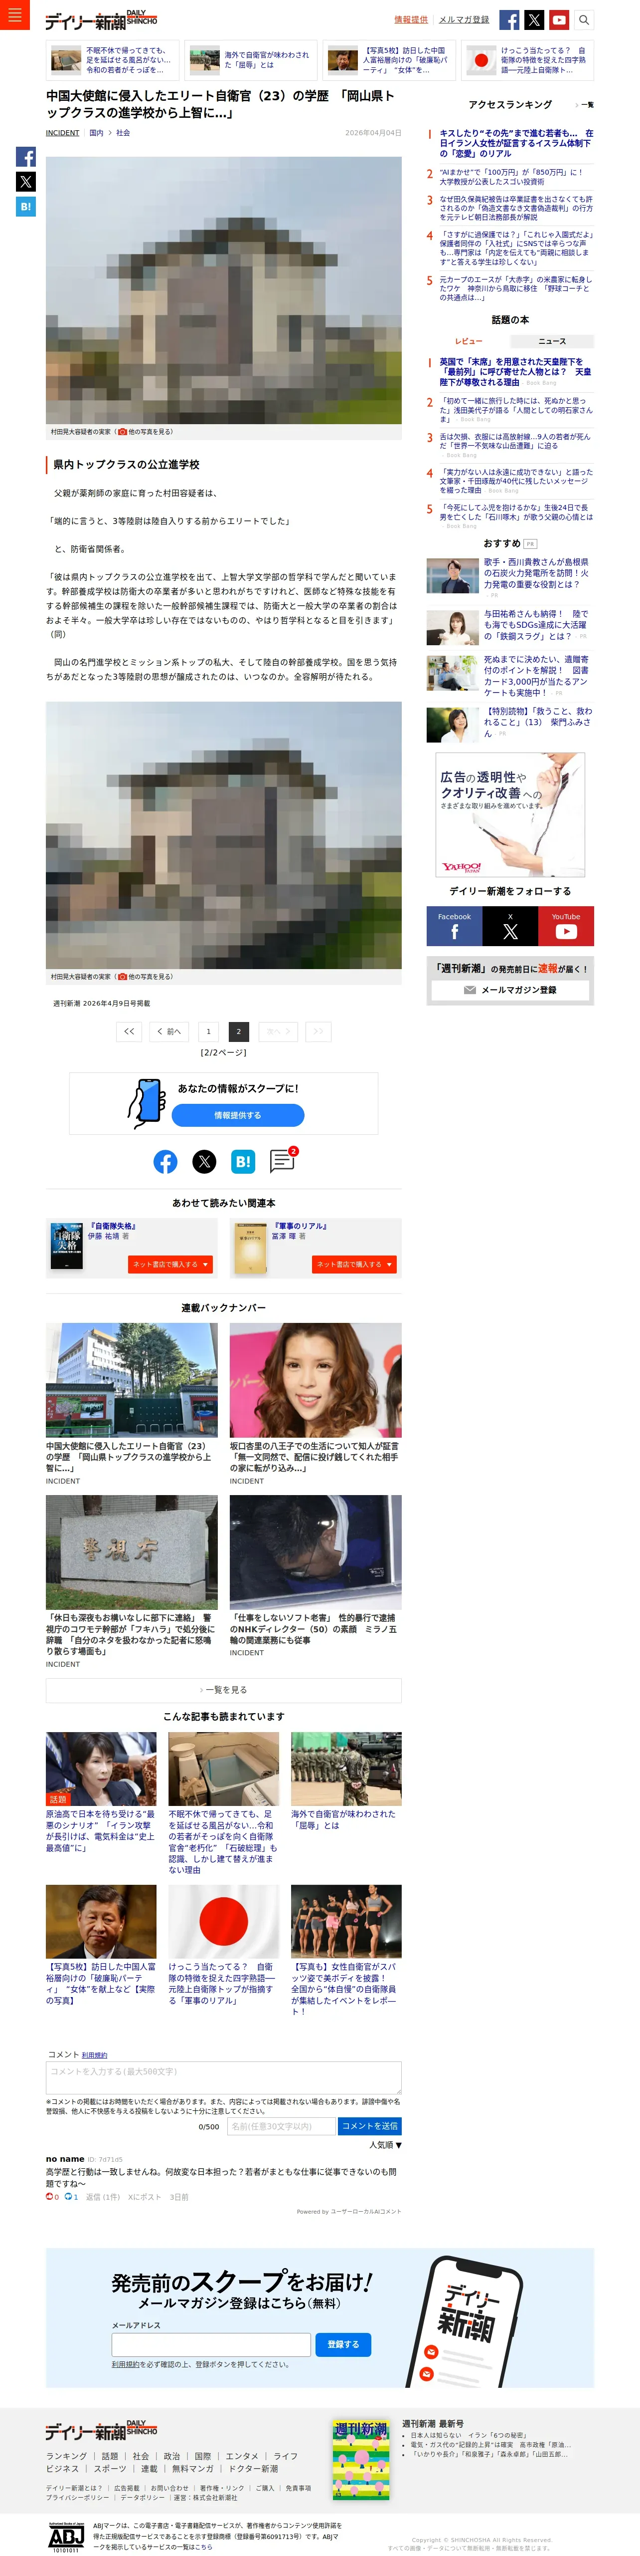
Task: Open アクセスランキング 一覧 link
Action: coord(585,104)
